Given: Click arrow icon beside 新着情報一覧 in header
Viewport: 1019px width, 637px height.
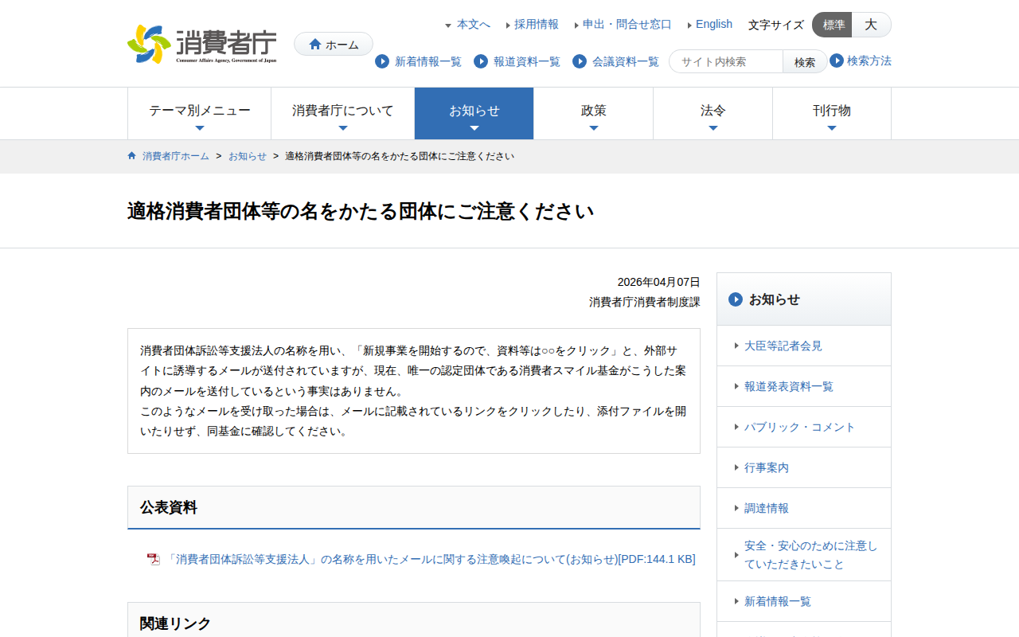Looking at the screenshot, I should (382, 61).
